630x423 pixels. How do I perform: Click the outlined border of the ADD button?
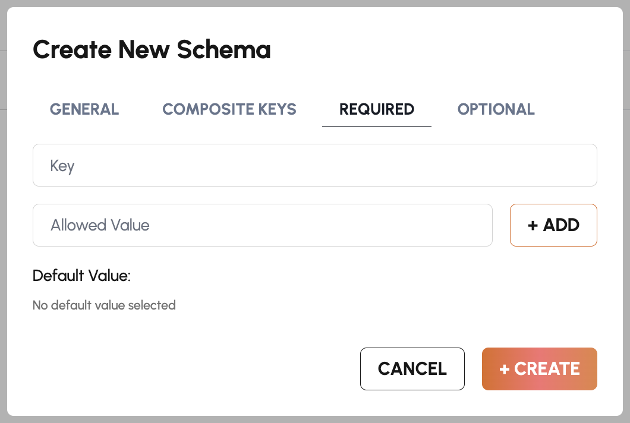(x=553, y=206)
